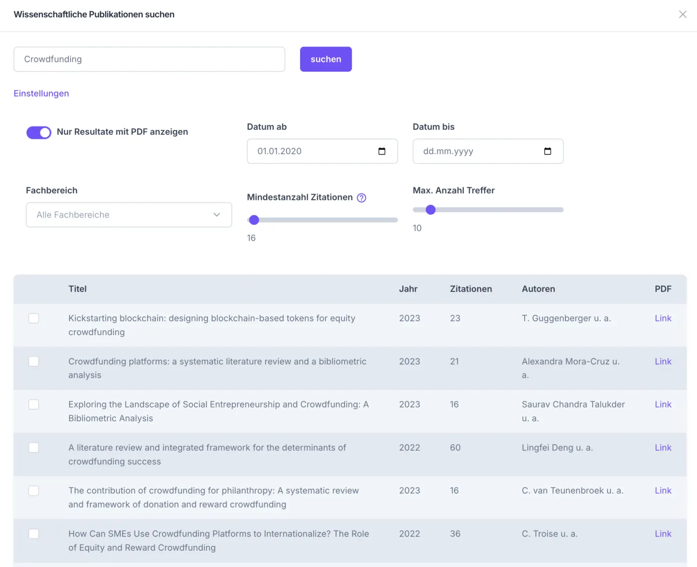Click the Datum bis date field
The image size is (697, 567).
pyautogui.click(x=488, y=151)
